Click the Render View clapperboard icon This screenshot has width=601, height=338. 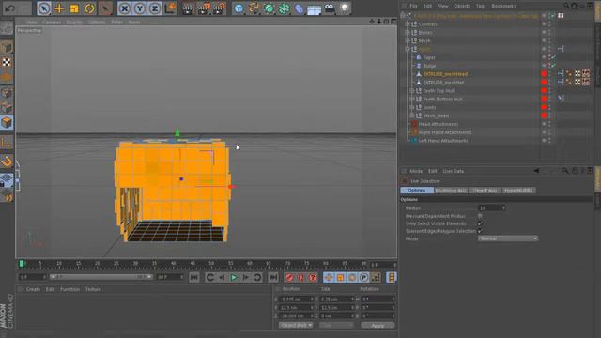coord(188,8)
